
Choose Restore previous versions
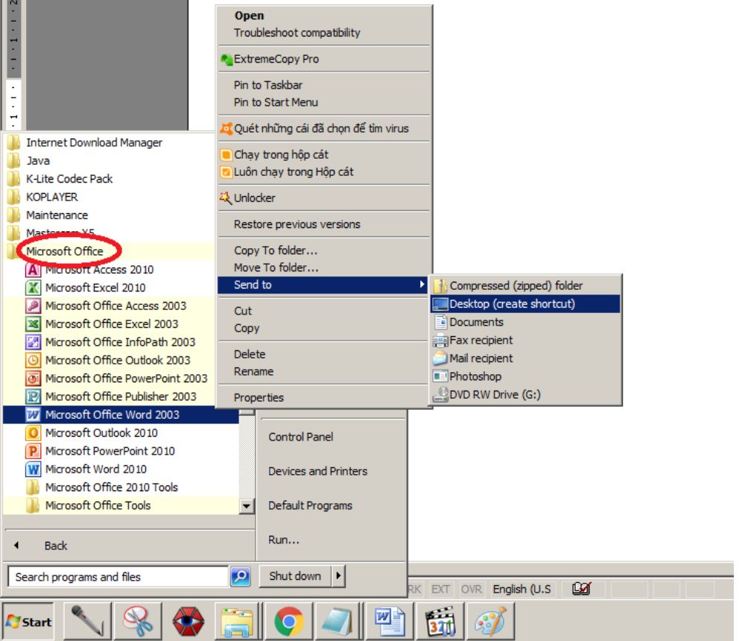click(x=324, y=224)
